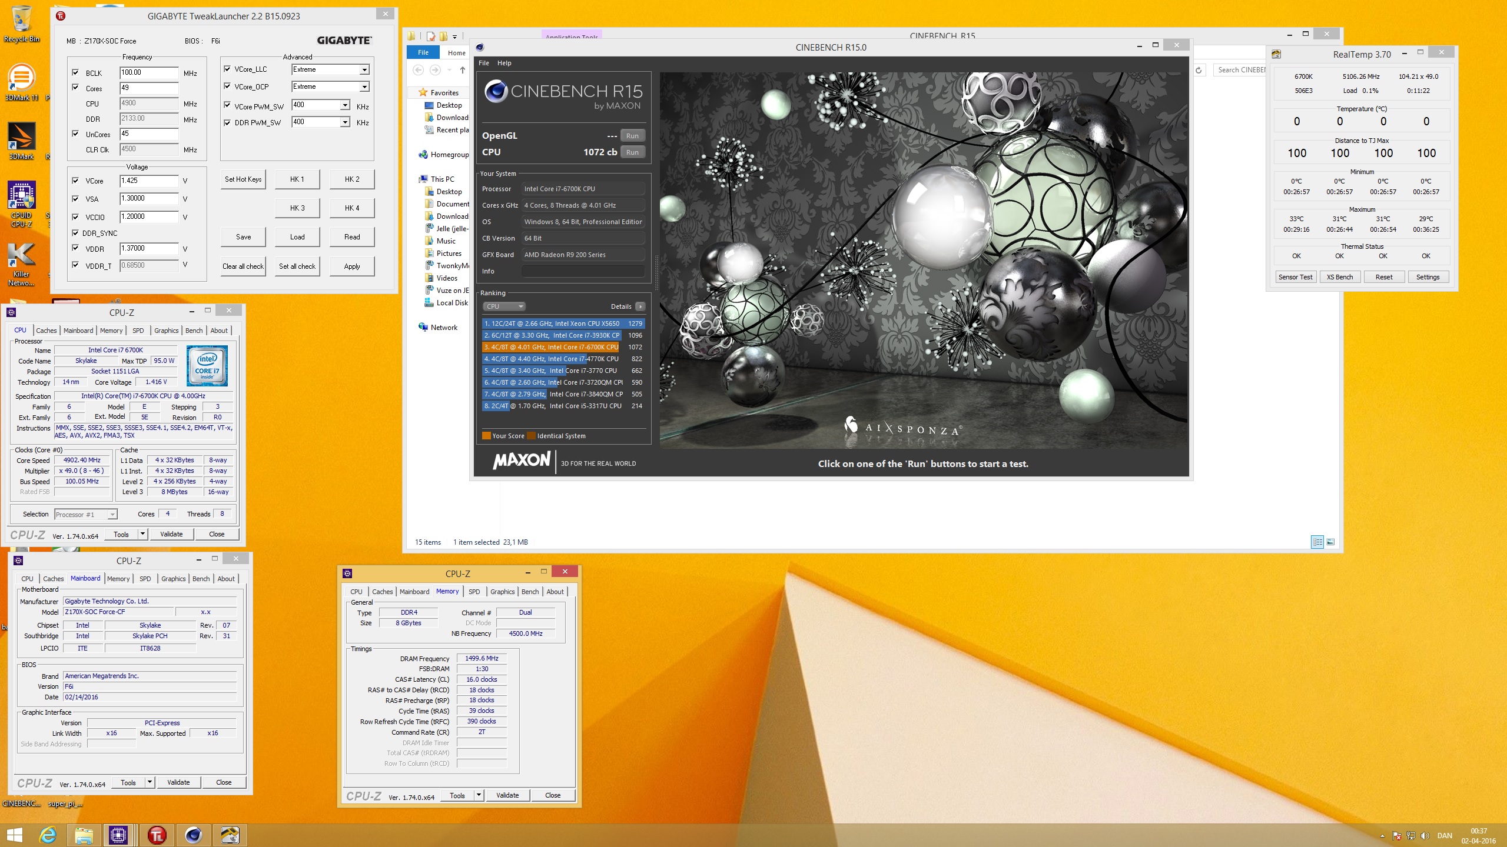Run the Cinebench OpenGL test
The width and height of the screenshot is (1507, 847).
point(632,136)
